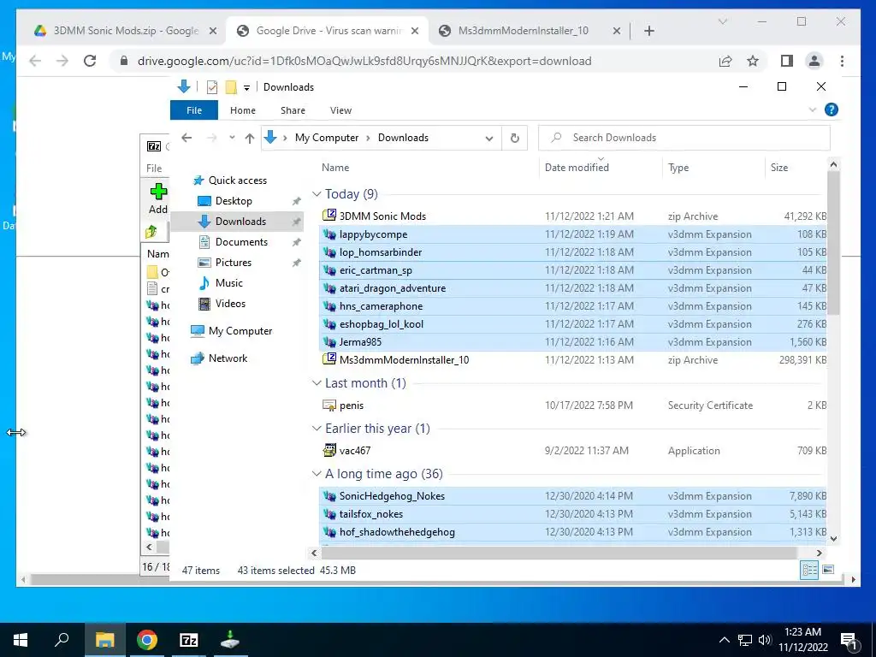Select the eric_cartman_sp file icon
Viewport: 876px width, 657px height.
click(329, 269)
